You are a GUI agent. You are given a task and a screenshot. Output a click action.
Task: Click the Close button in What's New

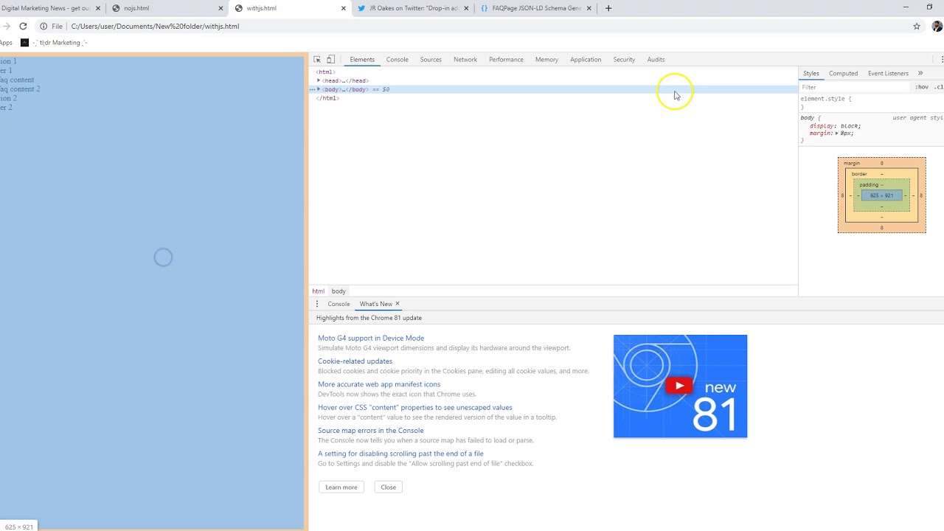point(388,487)
